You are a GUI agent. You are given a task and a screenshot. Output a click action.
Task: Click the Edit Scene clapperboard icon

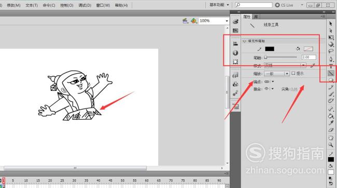tap(185, 21)
